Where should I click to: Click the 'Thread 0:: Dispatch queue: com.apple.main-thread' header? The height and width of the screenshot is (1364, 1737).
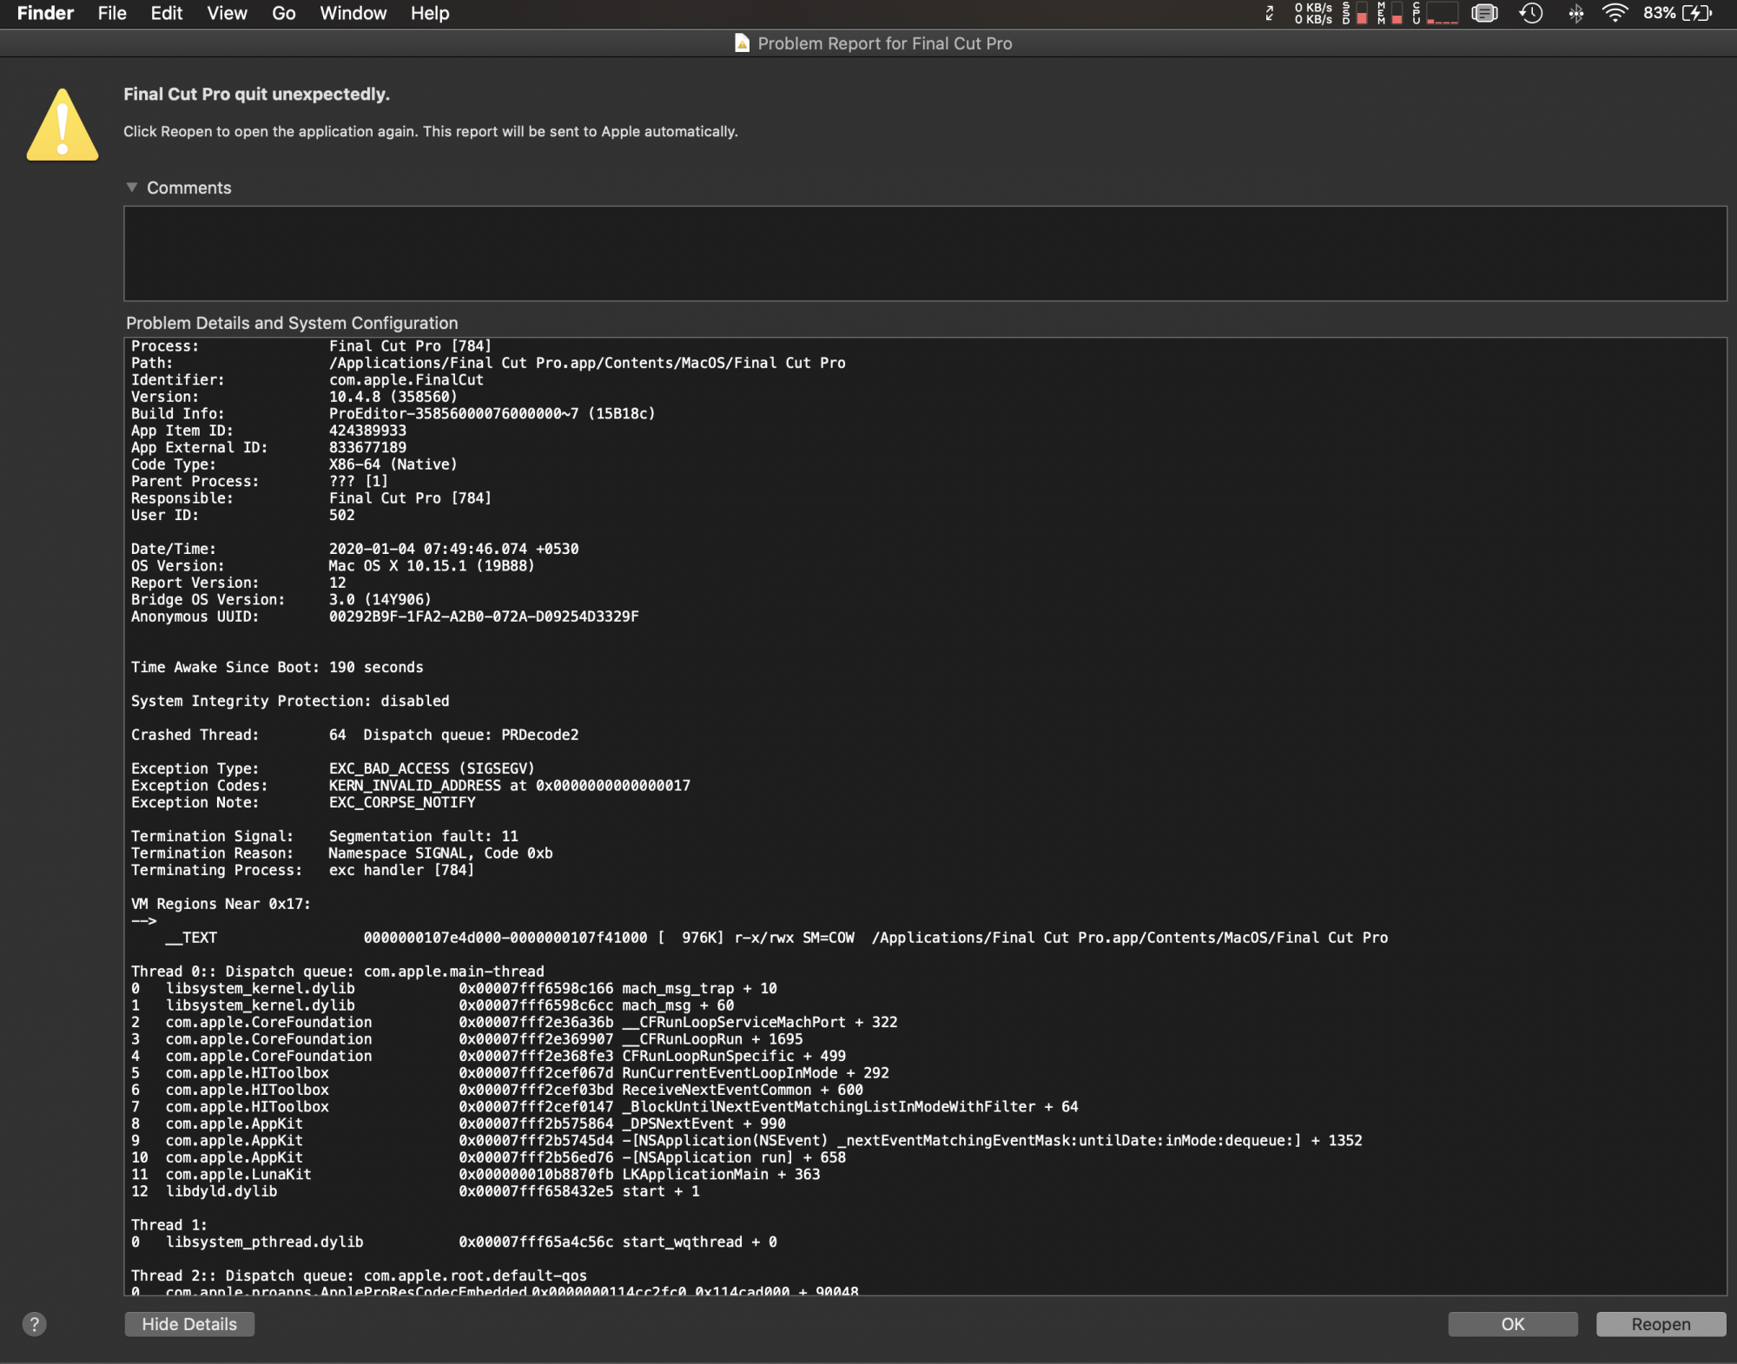pos(337,972)
